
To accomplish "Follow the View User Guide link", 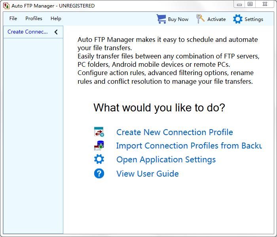I will [147, 174].
